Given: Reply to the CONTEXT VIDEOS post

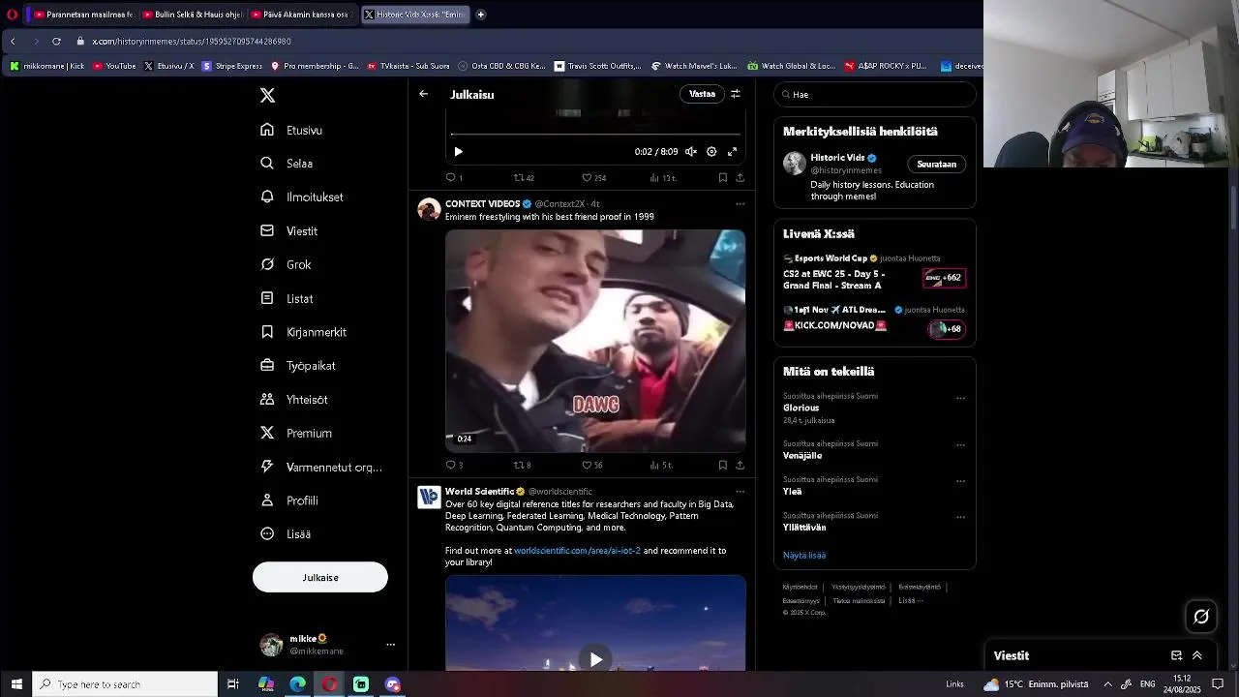Looking at the screenshot, I should click(x=453, y=466).
